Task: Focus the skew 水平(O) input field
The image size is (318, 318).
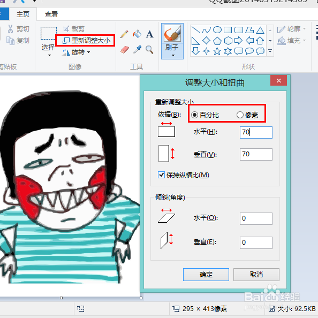Action: (x=256, y=218)
